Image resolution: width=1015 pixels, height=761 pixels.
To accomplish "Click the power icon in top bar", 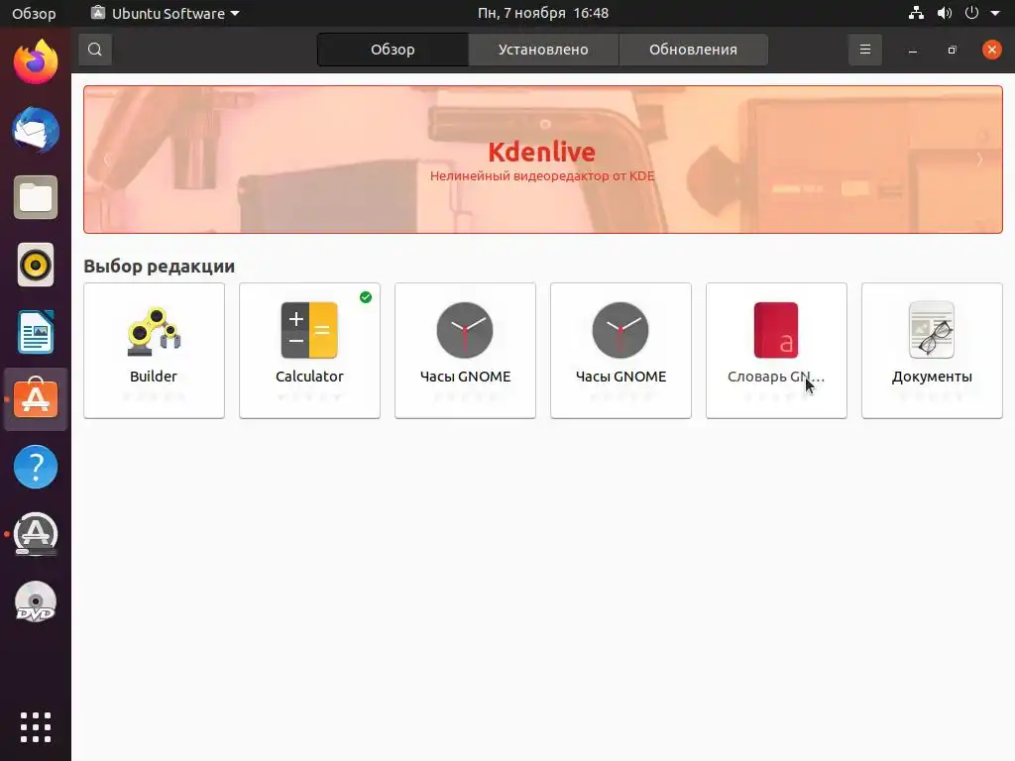I will coord(971,13).
